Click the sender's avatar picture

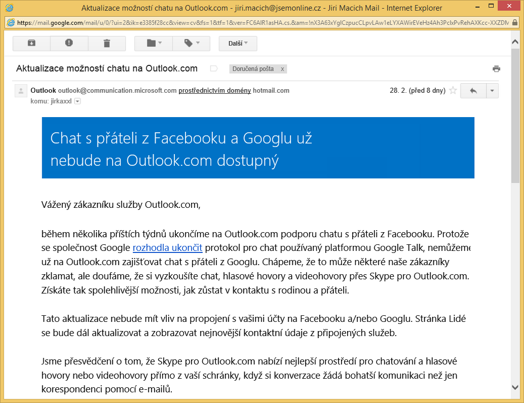pyautogui.click(x=21, y=91)
